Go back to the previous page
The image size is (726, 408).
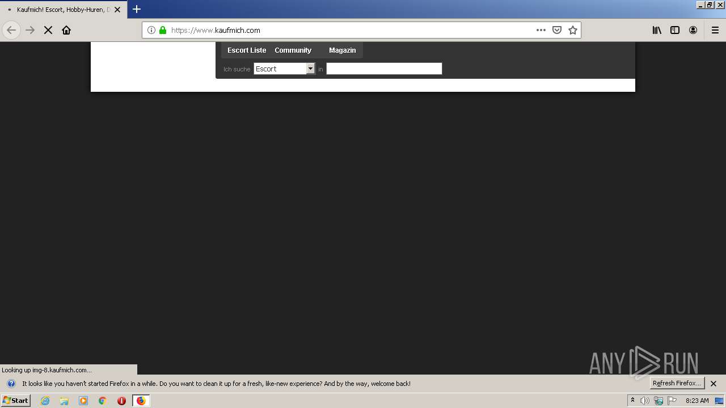(11, 30)
